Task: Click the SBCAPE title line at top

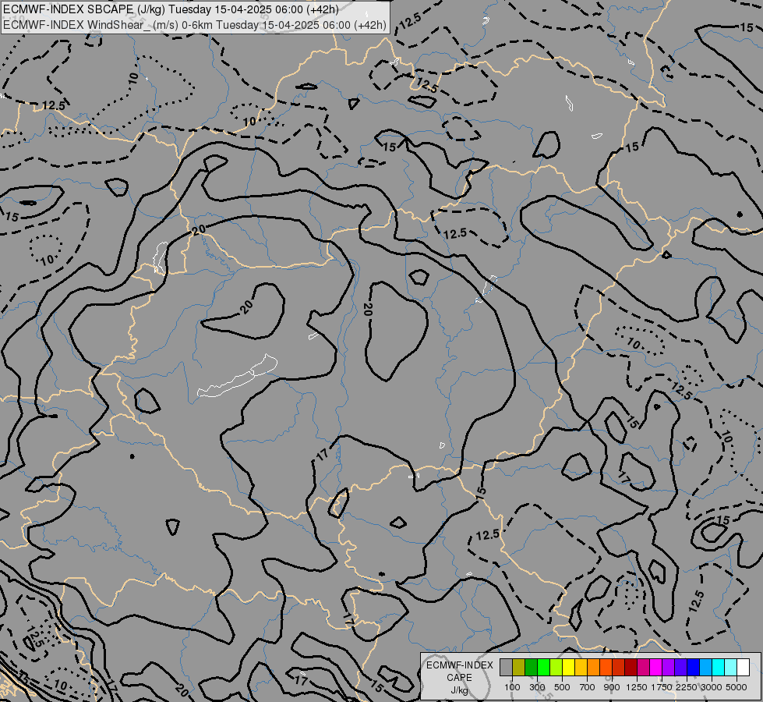Action: 171,9
